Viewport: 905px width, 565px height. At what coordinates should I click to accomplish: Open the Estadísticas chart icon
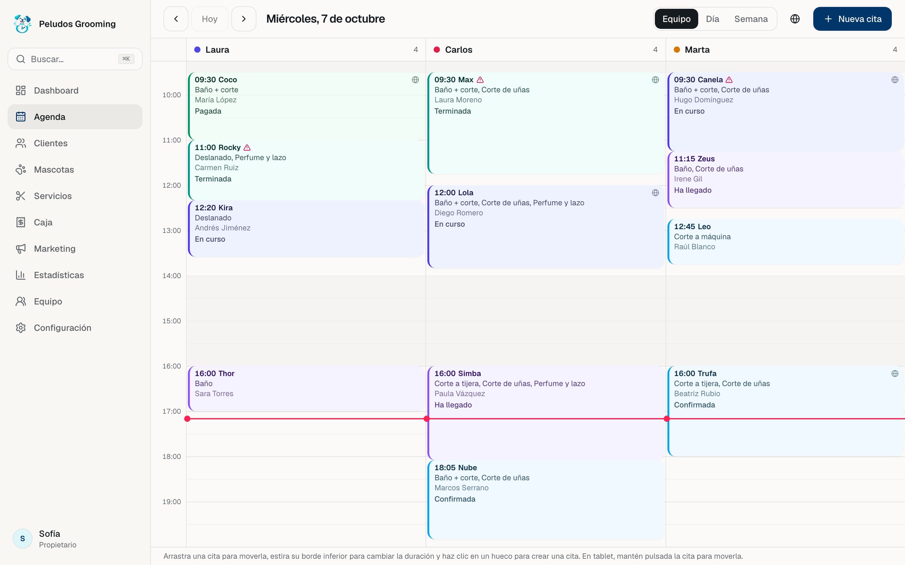20,275
